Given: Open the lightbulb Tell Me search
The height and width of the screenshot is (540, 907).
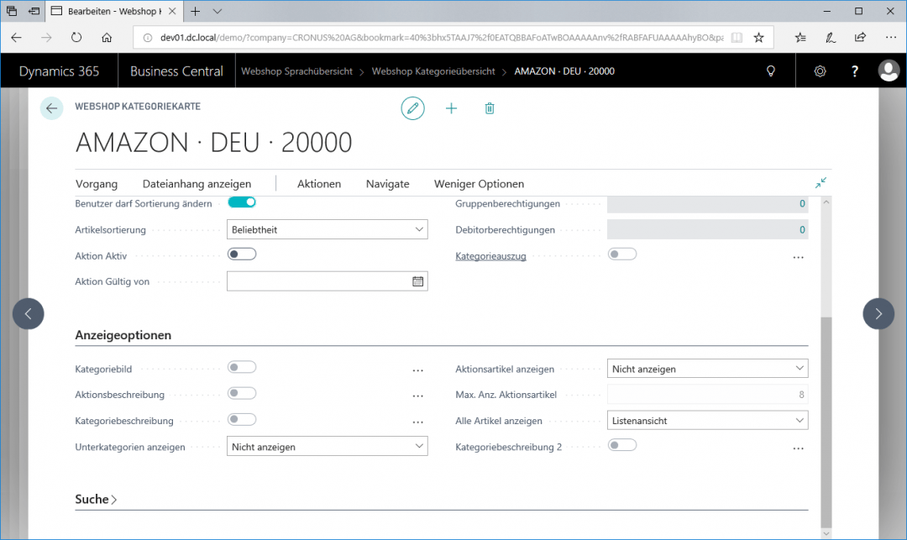Looking at the screenshot, I should [770, 71].
